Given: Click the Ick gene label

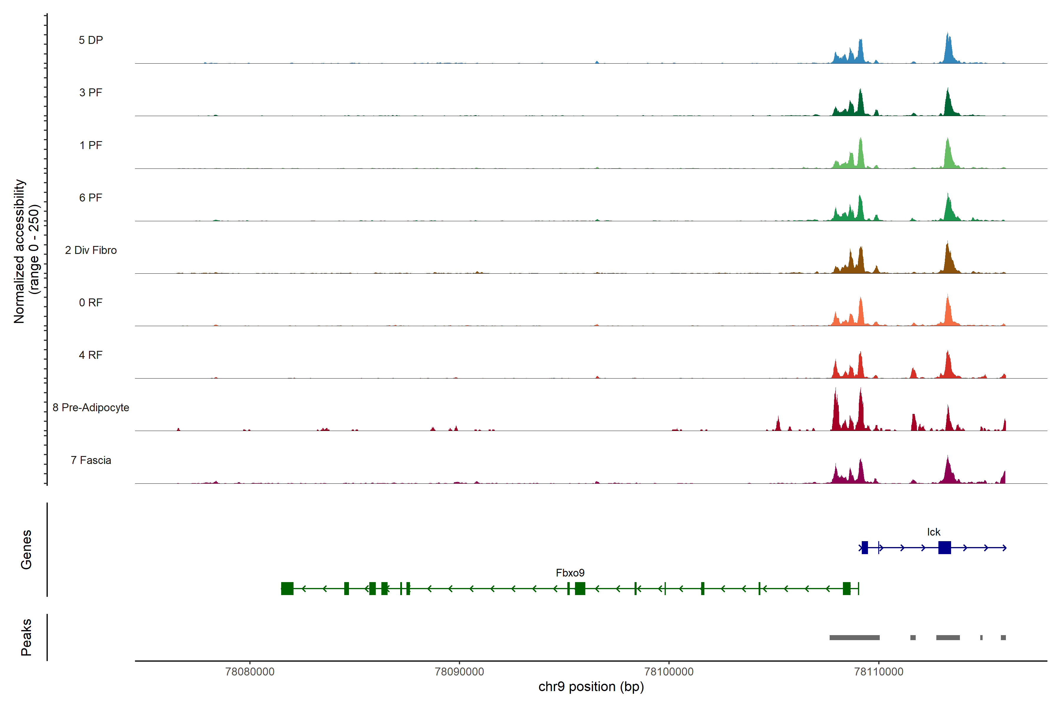Looking at the screenshot, I should tap(933, 532).
